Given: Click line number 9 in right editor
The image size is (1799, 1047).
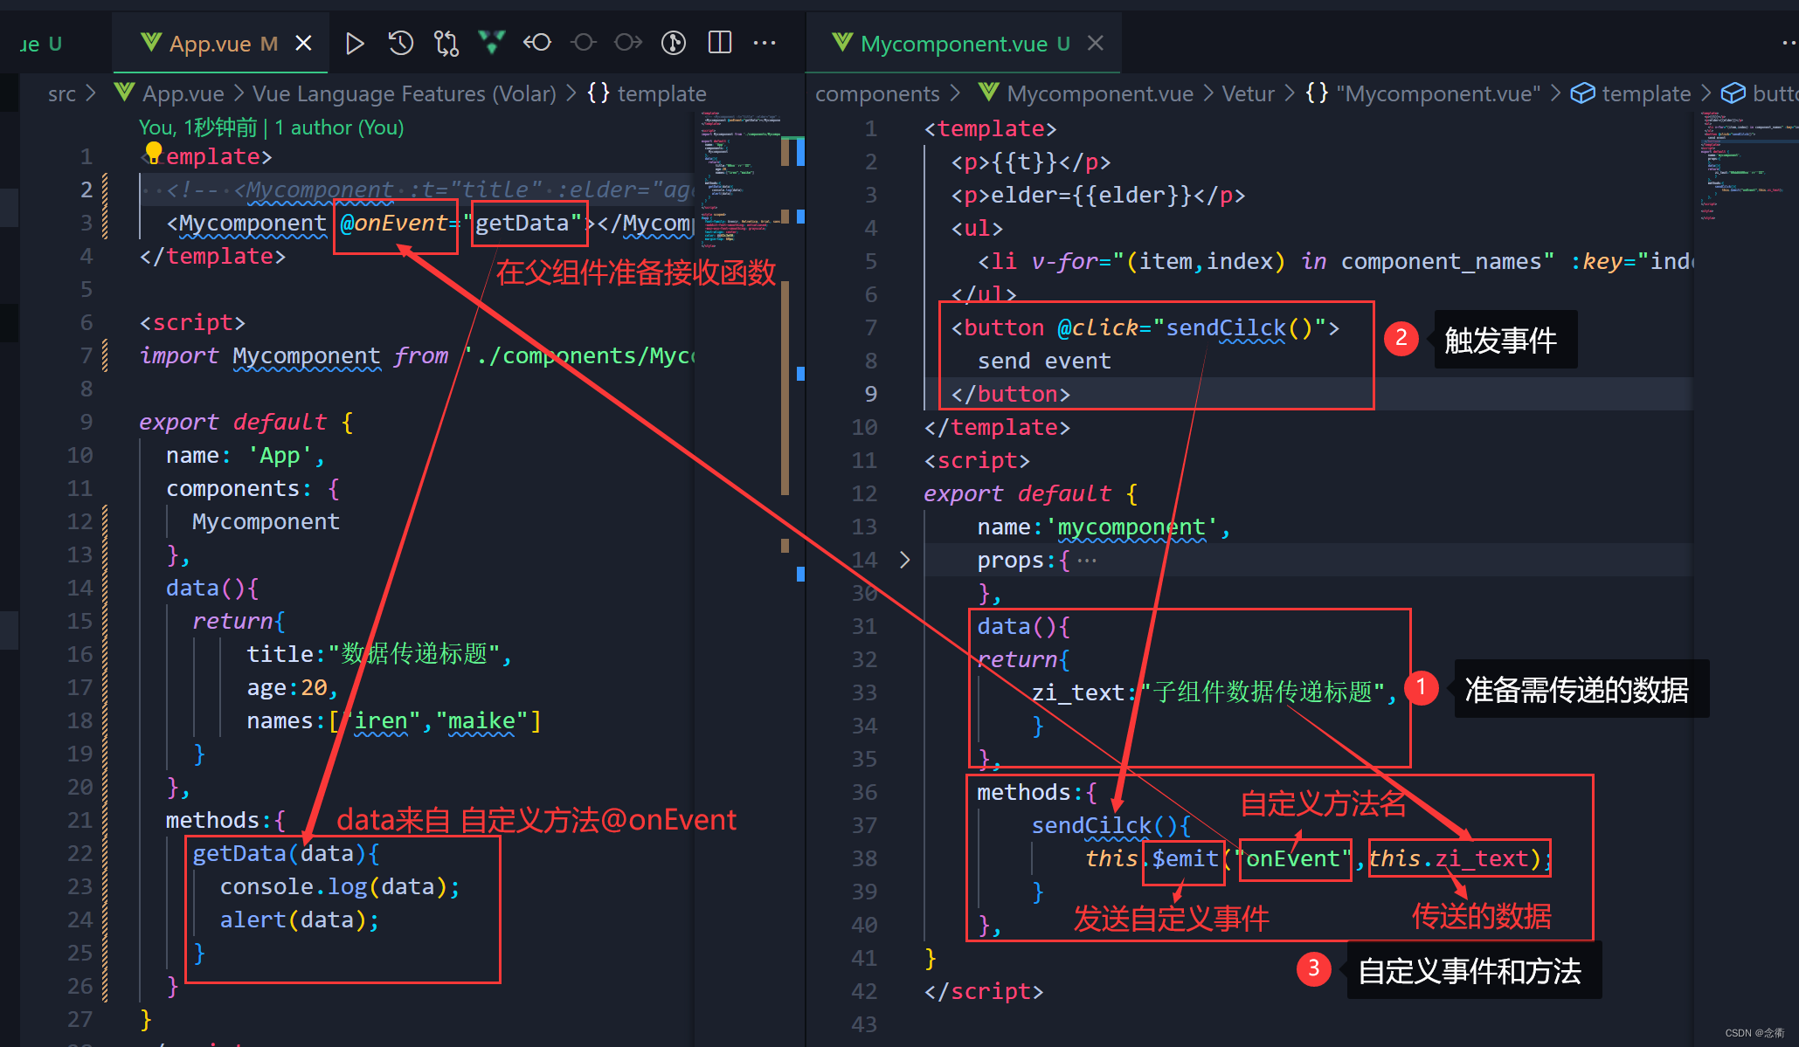Looking at the screenshot, I should tap(870, 394).
